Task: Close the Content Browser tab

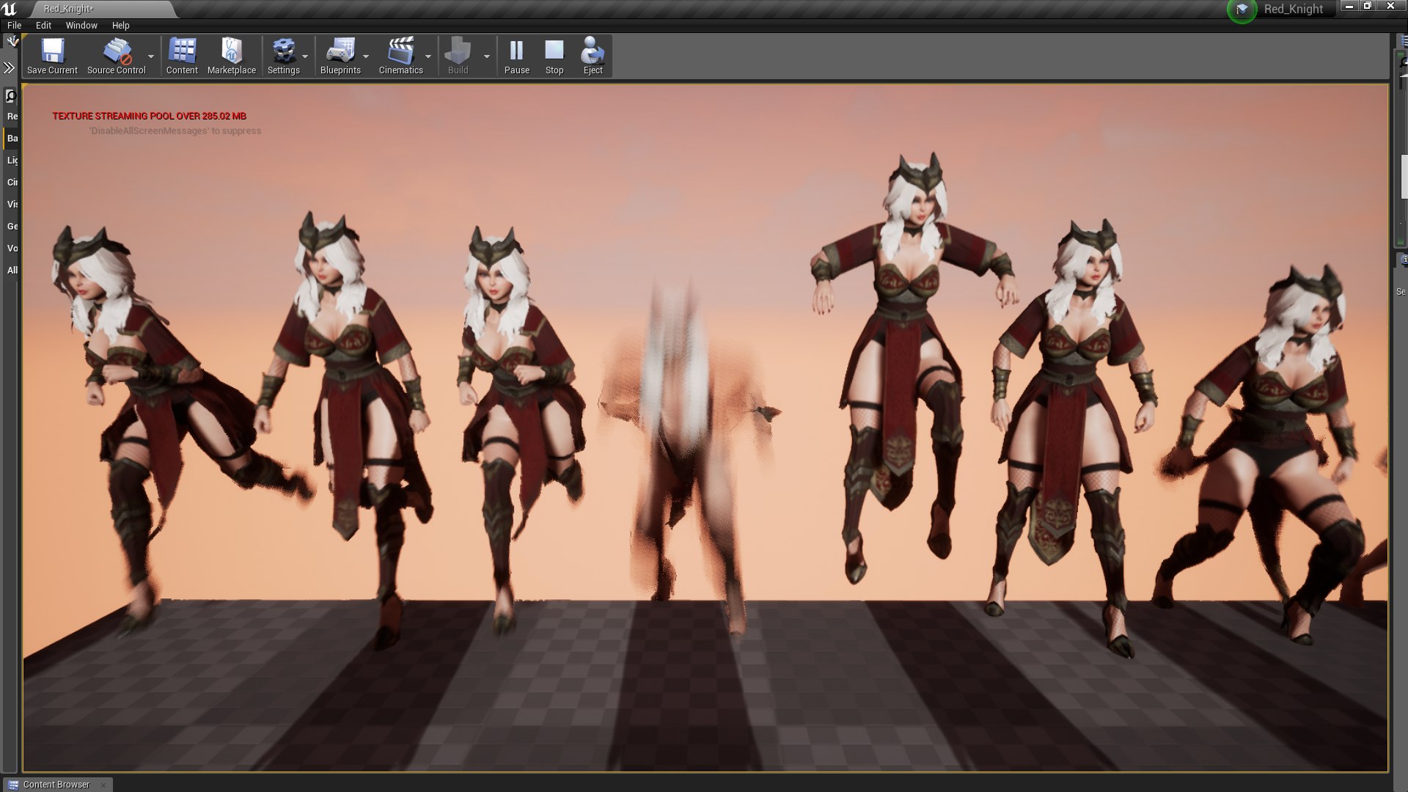Action: tap(103, 785)
